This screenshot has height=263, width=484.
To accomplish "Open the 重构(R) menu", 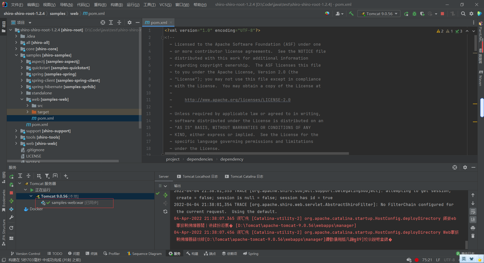I will (x=100, y=5).
